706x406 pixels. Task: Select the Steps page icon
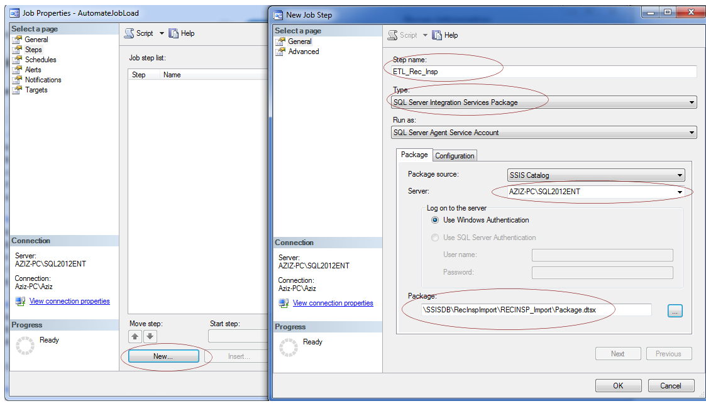coord(18,49)
